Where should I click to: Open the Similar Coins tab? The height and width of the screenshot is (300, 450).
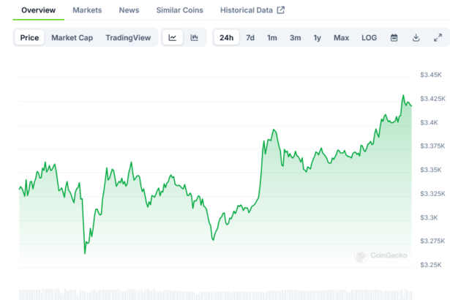[x=180, y=10]
